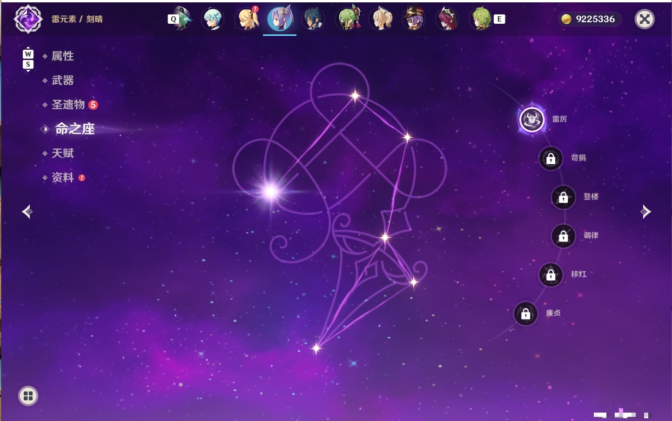Select the green-haired masked character next to Q
The height and width of the screenshot is (421, 672).
pos(182,19)
